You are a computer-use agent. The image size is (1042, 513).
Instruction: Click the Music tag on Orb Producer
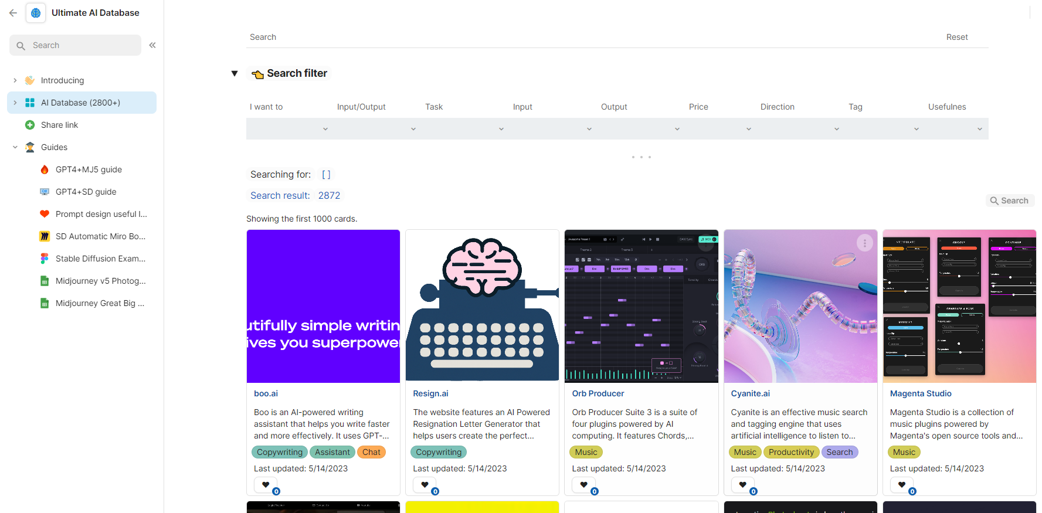pos(586,452)
